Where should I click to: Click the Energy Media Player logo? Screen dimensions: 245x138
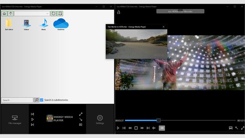pos(59,118)
